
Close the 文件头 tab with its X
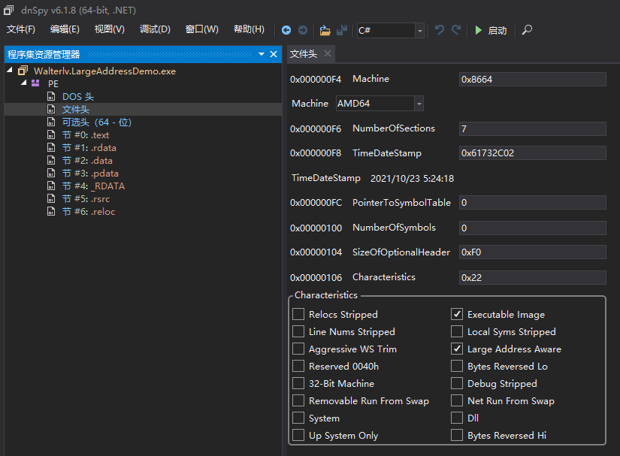pyautogui.click(x=328, y=53)
